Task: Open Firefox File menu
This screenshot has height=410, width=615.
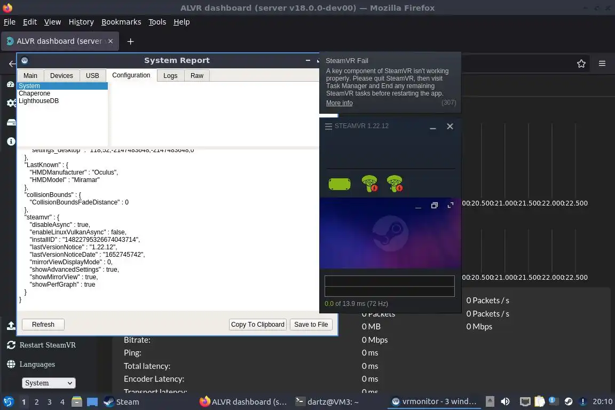Action: (x=10, y=22)
